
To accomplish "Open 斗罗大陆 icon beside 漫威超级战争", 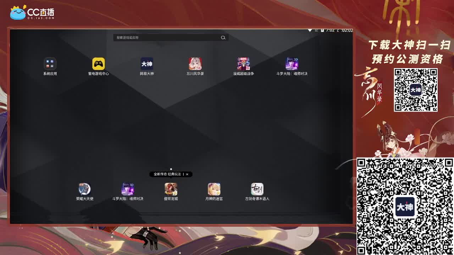I will pos(292,64).
